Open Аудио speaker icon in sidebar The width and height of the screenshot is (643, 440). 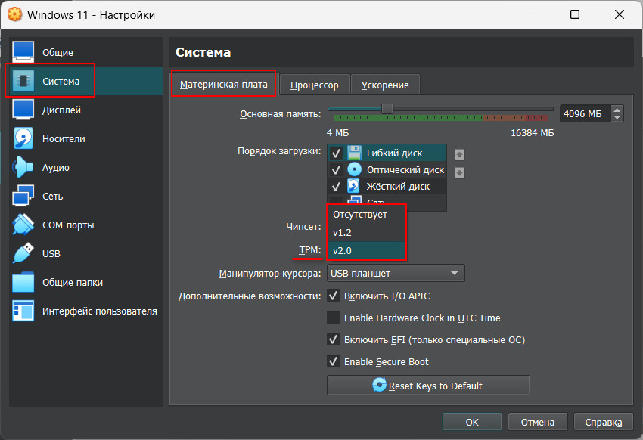coord(23,167)
